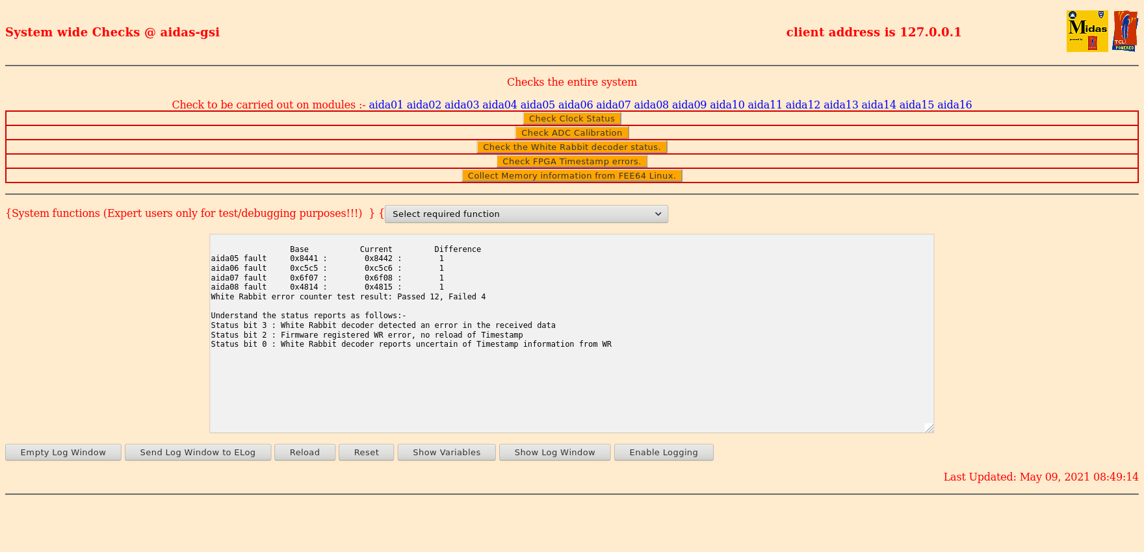Click Check FPGA Timestamp errors button
The height and width of the screenshot is (552, 1144).
coord(571,162)
